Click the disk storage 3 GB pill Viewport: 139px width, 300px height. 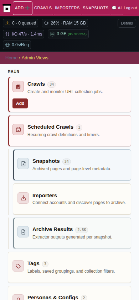68,34
